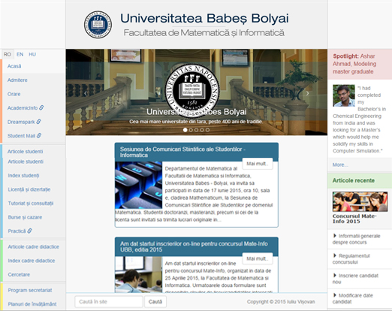Click the Caută search button

tap(155, 302)
